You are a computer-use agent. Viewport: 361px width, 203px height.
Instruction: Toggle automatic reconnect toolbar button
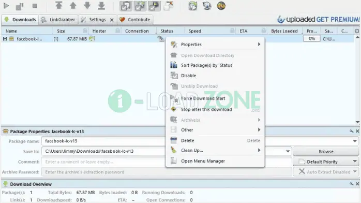coord(140,6)
